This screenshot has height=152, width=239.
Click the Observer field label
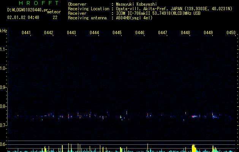(x=77, y=4)
